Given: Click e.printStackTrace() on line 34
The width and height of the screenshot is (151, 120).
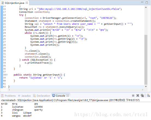Looking at the screenshot, I should pos(38,63).
